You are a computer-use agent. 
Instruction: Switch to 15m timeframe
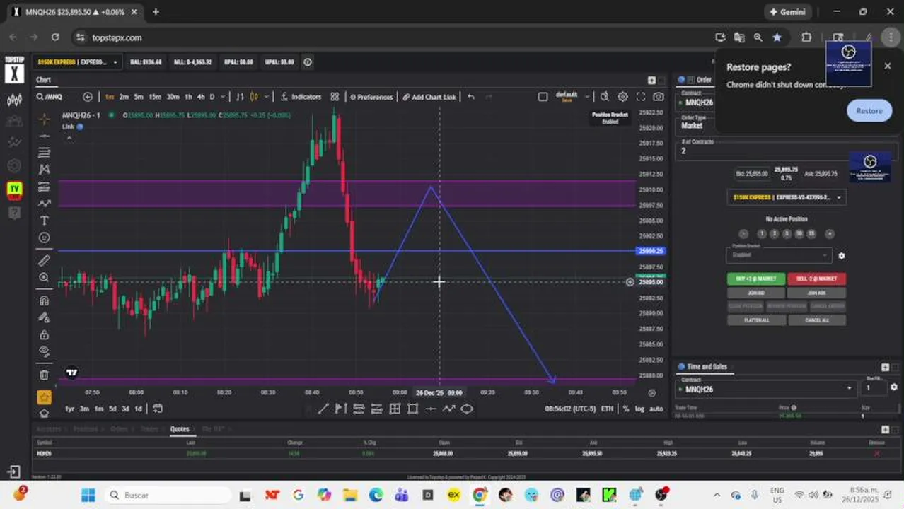(155, 97)
